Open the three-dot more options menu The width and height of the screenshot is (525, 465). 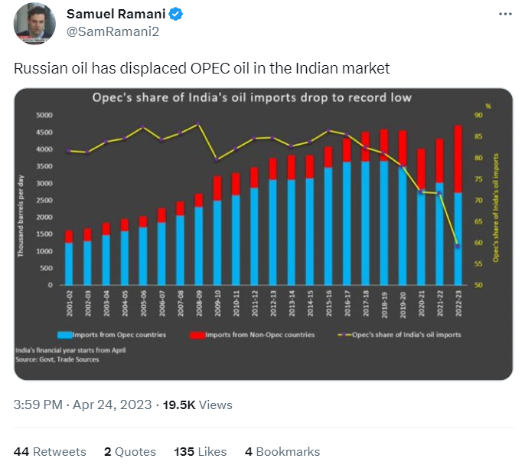(x=504, y=15)
